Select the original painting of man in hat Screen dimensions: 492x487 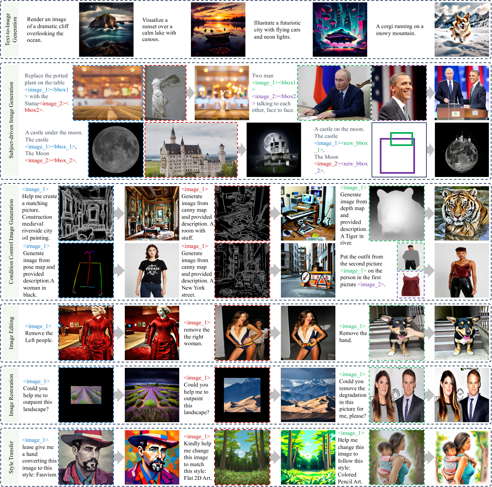86,457
